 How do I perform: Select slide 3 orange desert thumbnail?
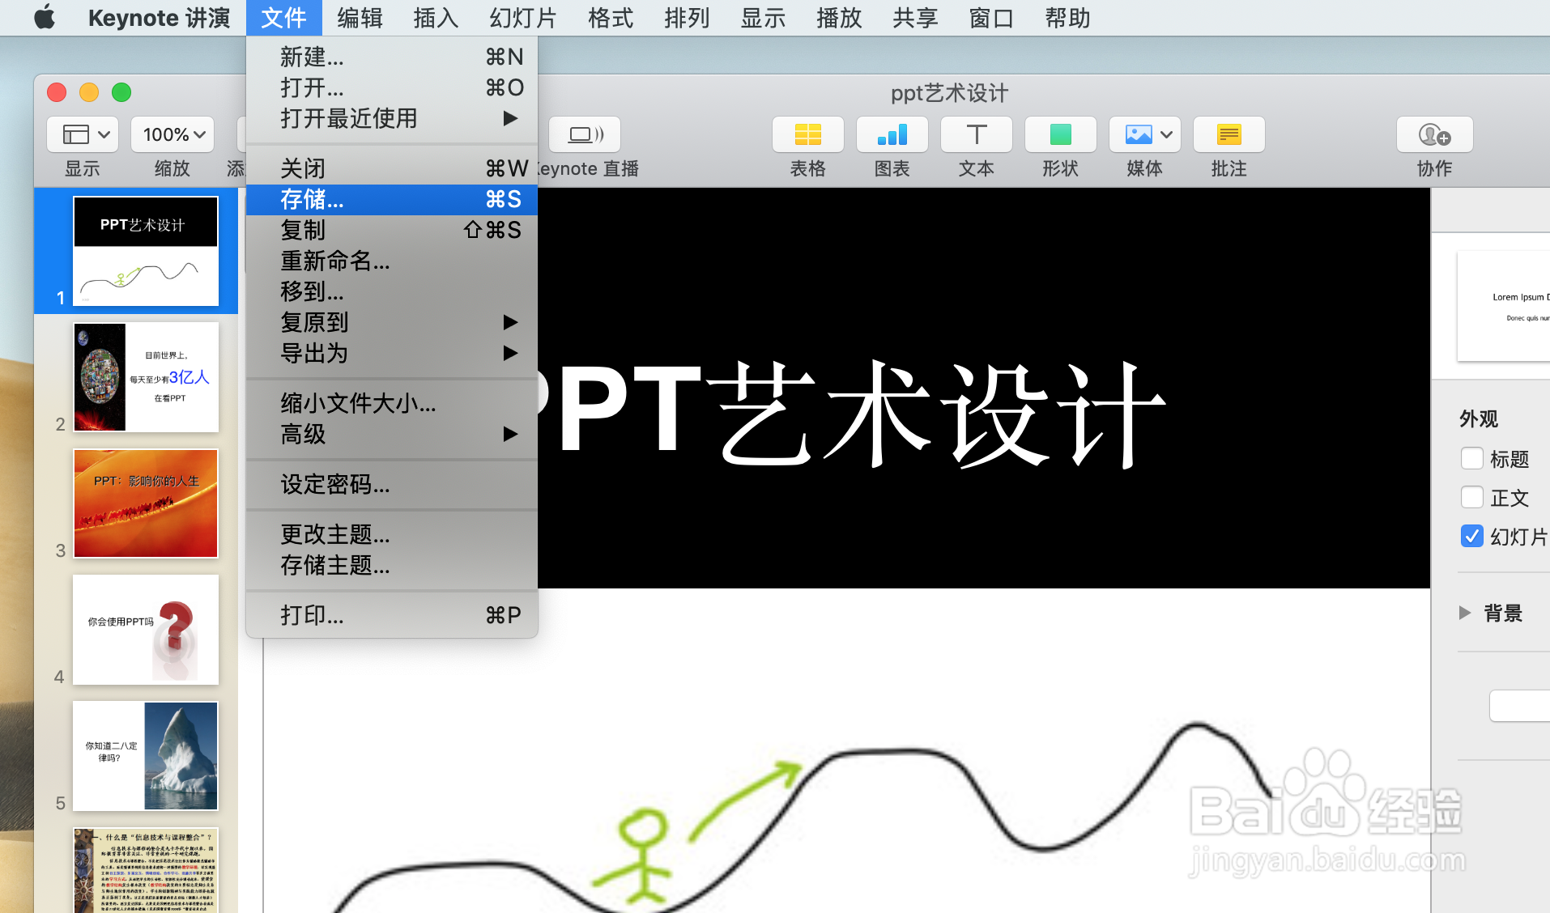[x=146, y=503]
